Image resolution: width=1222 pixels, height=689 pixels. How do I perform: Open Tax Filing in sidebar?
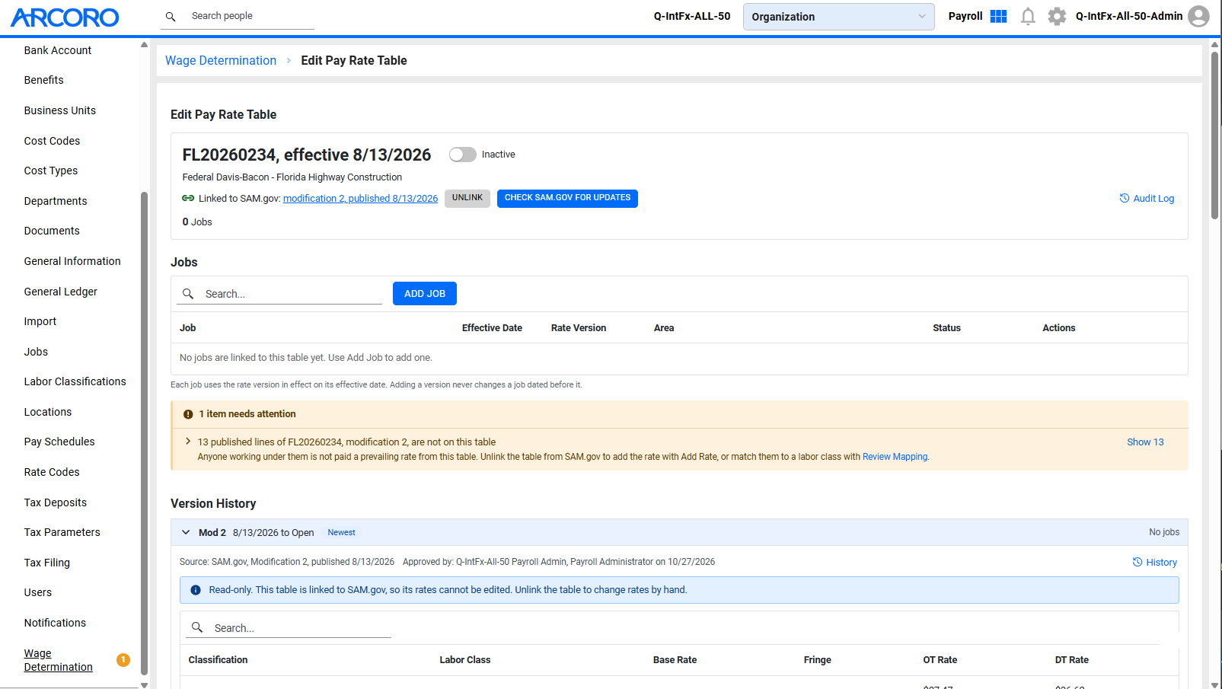point(47,563)
